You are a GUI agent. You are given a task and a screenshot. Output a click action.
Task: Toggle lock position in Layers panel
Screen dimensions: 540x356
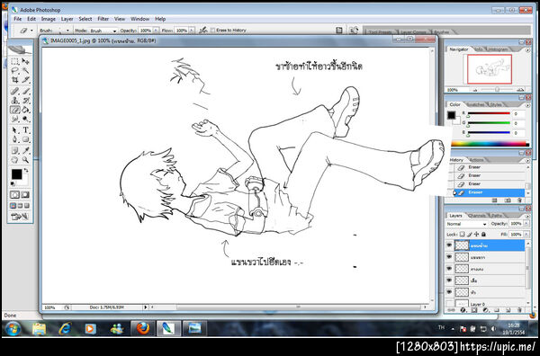click(x=477, y=235)
